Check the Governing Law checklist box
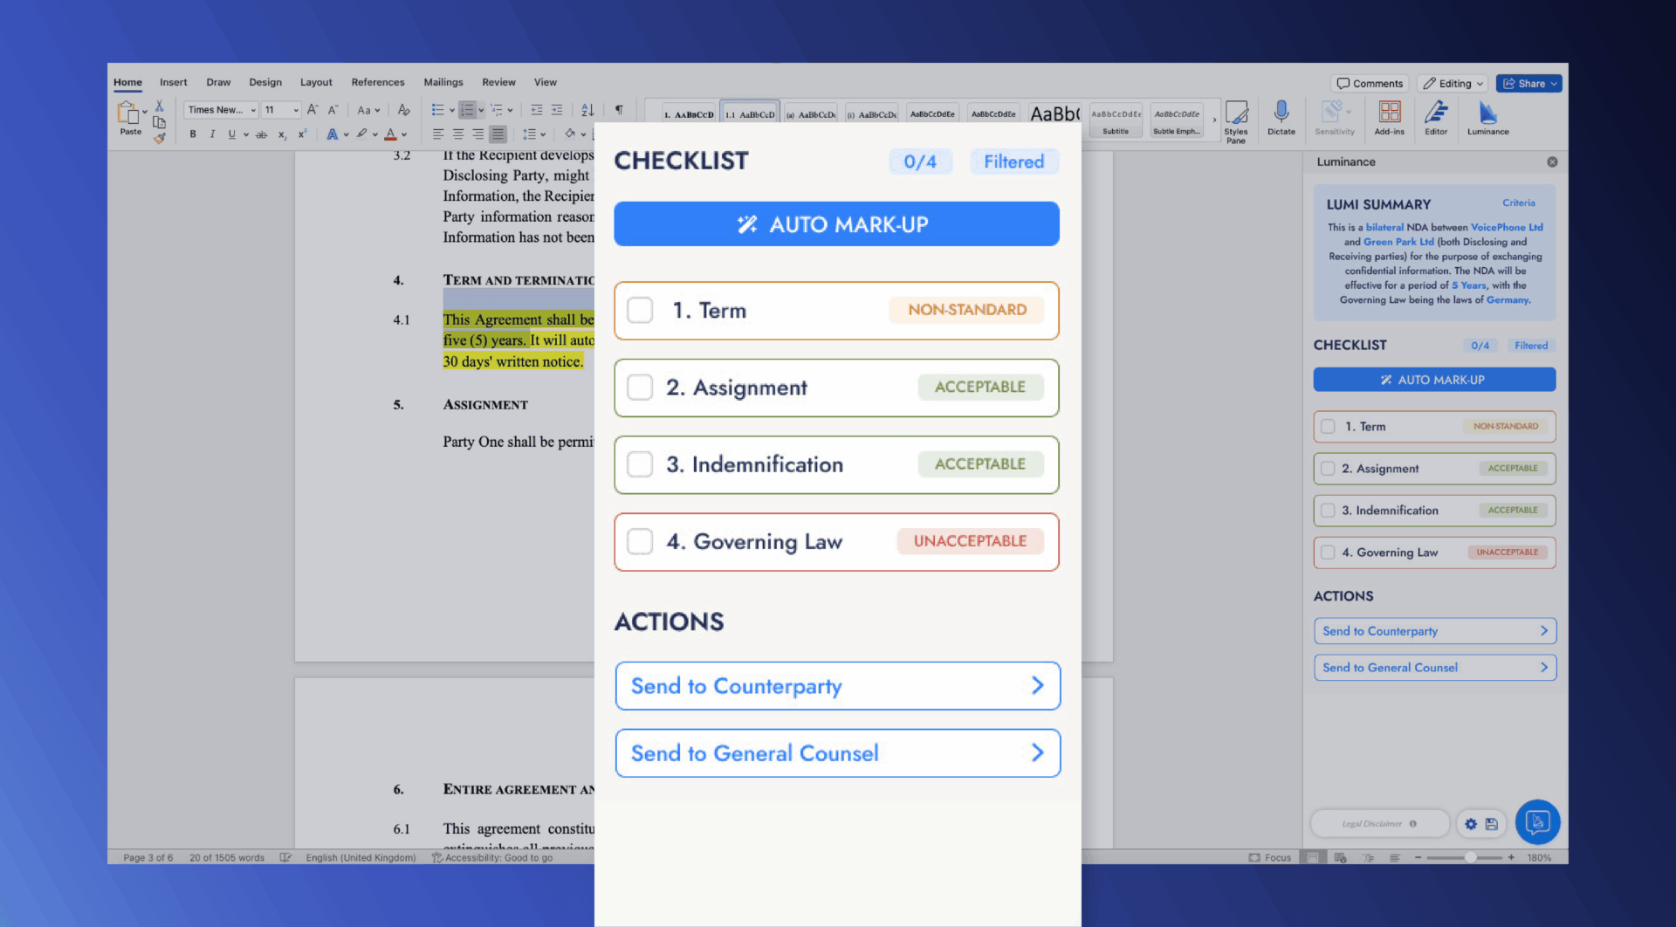The width and height of the screenshot is (1676, 927). [x=640, y=541]
